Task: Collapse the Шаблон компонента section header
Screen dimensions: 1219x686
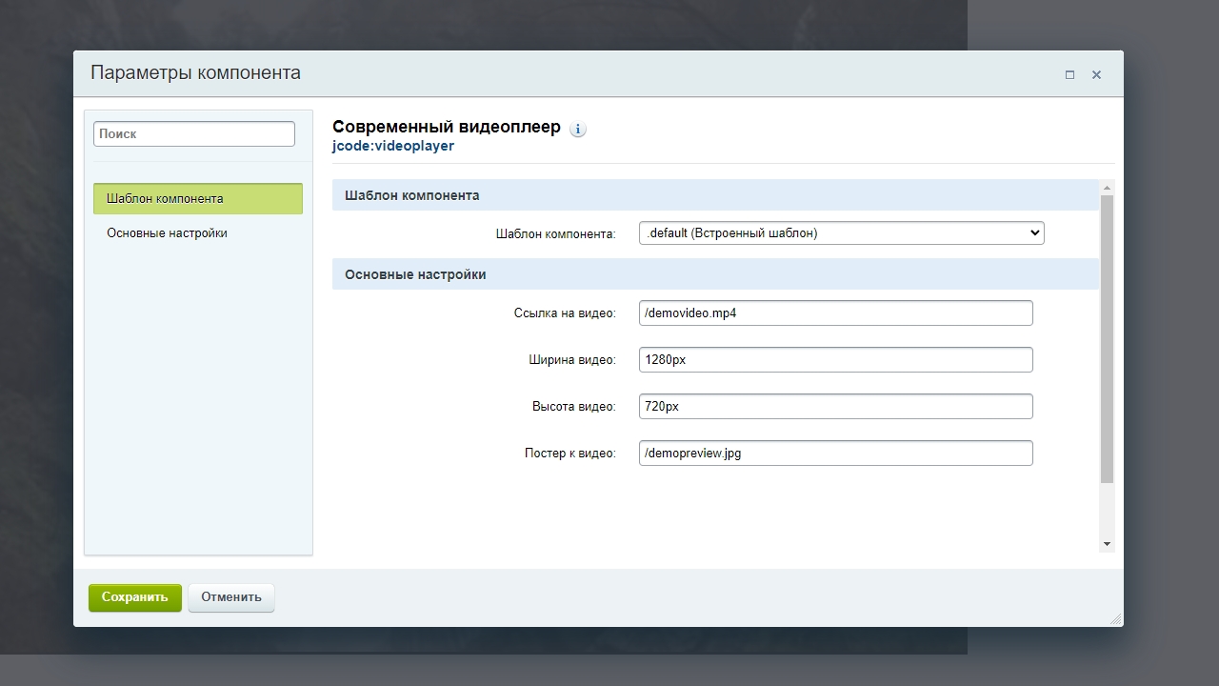Action: [x=715, y=195]
